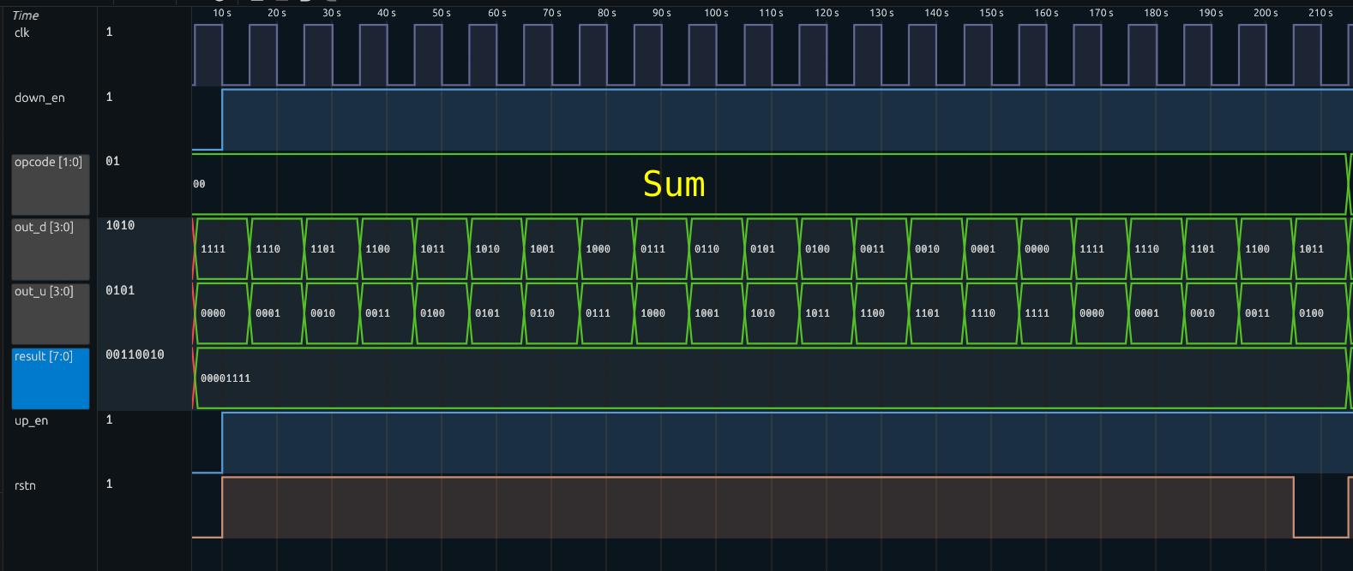Click the opcode [1:0] signal button
1353x571 pixels.
click(50, 184)
